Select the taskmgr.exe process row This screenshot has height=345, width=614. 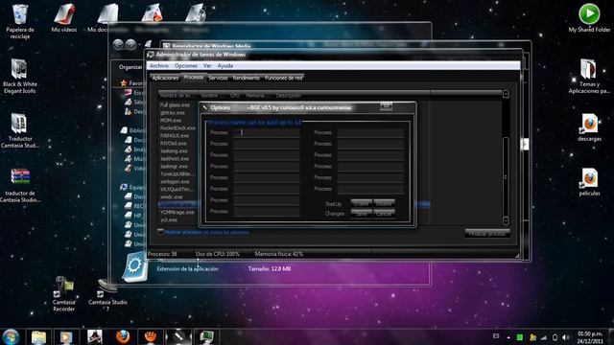[174, 166]
